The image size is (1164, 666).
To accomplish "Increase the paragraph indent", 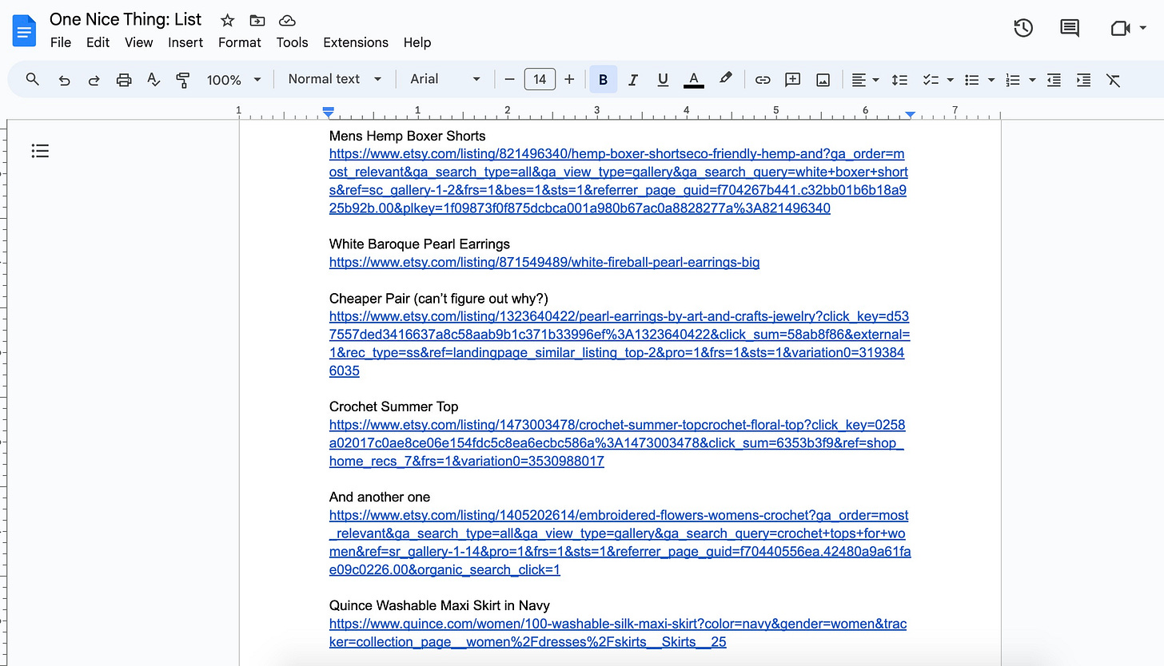I will [1083, 79].
